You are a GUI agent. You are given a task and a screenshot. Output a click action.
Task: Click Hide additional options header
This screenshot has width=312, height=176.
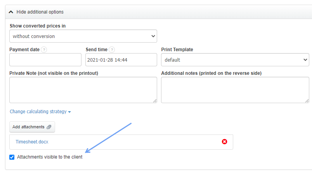coord(40,12)
